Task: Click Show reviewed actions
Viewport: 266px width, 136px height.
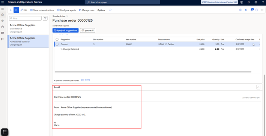Action: tap(42, 10)
